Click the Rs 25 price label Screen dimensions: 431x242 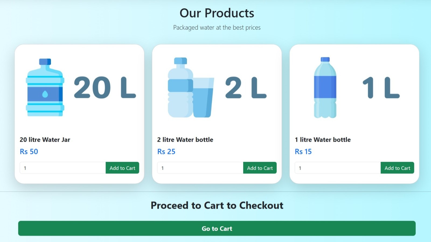(166, 152)
